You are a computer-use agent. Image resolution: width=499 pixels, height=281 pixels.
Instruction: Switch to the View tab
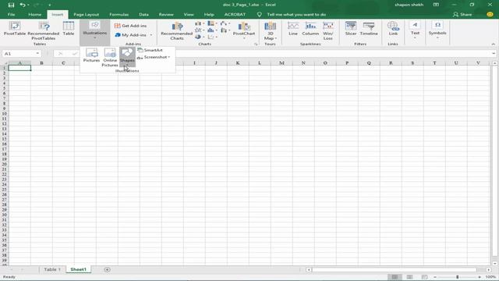point(189,15)
